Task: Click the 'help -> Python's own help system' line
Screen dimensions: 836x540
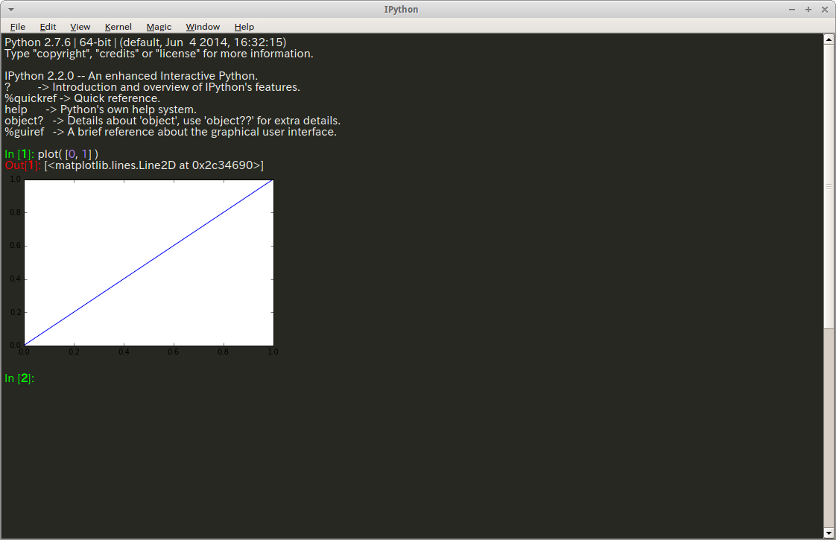Action: point(101,109)
